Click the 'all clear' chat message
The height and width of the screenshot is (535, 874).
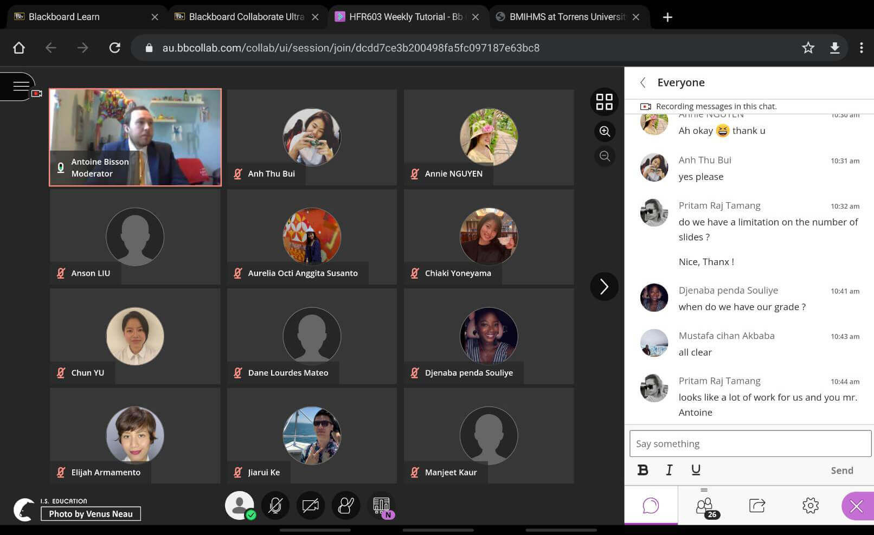pos(695,352)
